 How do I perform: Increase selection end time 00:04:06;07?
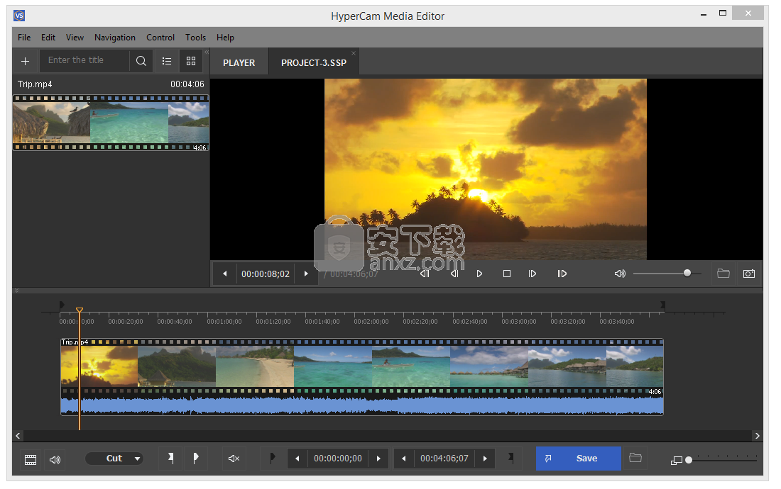[485, 459]
